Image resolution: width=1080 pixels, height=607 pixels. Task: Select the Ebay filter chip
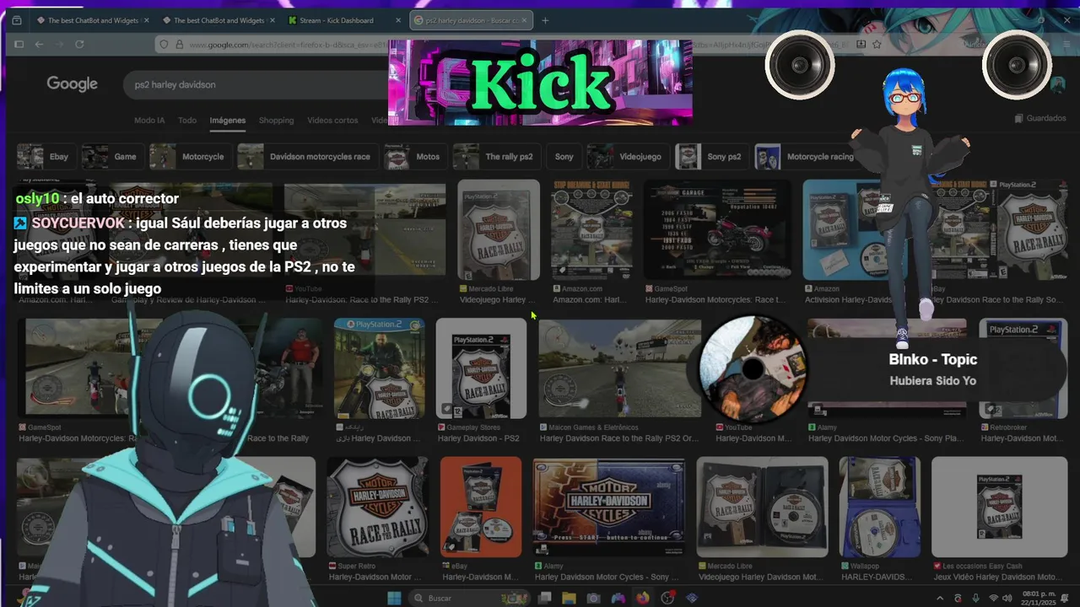(46, 157)
